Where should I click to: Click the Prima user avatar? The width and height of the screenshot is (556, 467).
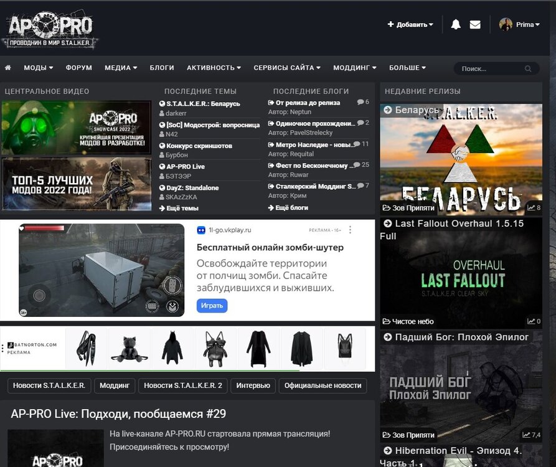(x=506, y=24)
